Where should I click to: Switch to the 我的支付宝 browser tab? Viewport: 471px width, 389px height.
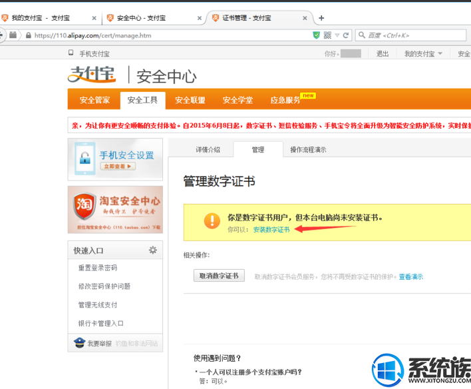click(x=41, y=18)
